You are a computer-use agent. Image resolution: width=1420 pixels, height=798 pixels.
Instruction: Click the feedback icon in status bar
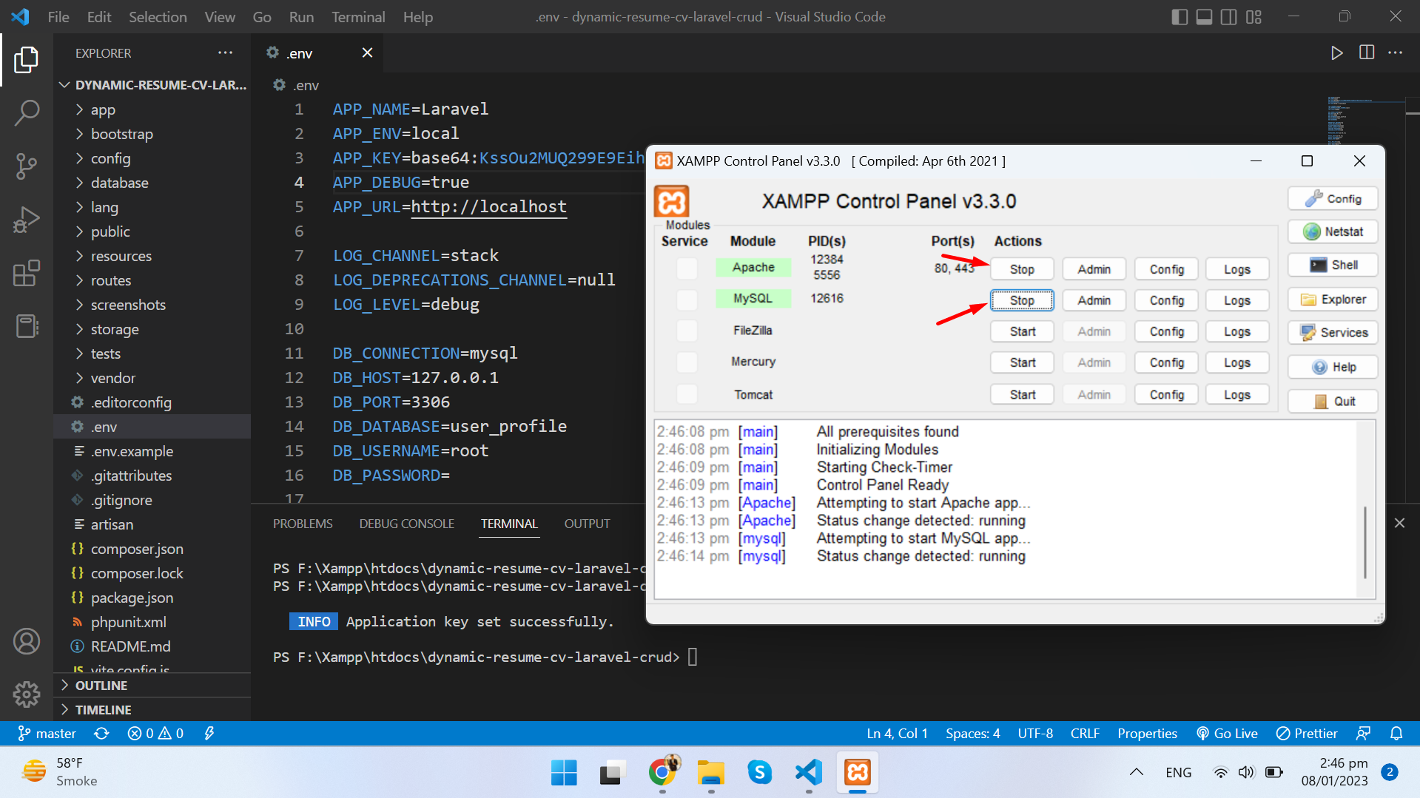click(x=1363, y=733)
